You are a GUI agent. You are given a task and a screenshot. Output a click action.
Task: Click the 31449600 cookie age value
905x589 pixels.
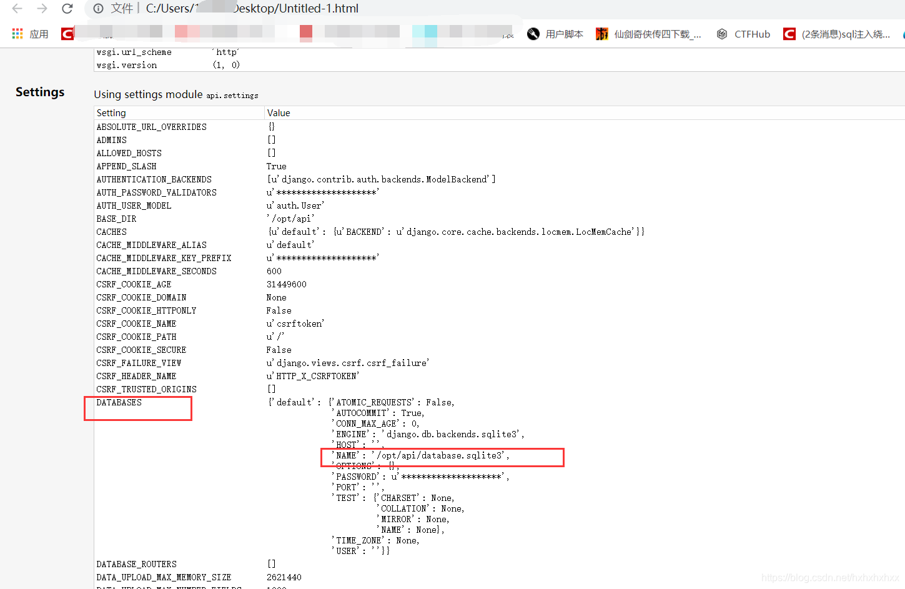tap(287, 284)
